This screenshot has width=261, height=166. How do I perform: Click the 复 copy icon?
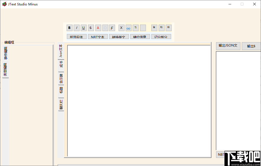(x=154, y=28)
